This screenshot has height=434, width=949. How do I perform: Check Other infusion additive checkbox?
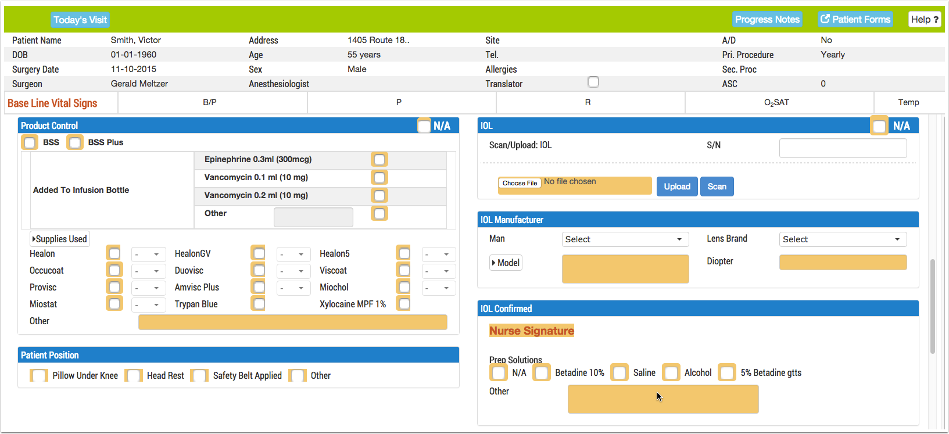[x=379, y=214]
